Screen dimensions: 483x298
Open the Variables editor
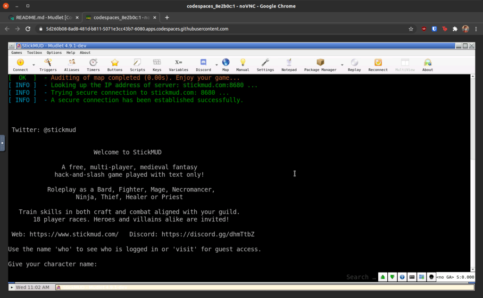click(178, 65)
